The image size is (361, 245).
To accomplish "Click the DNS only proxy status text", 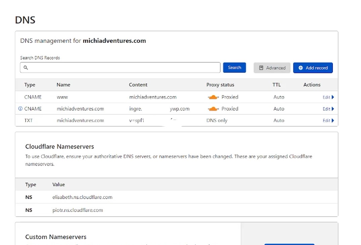I will pos(217,120).
